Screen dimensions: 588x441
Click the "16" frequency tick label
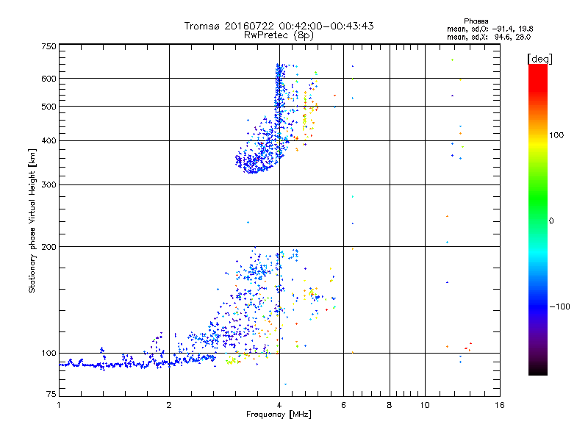pos(500,405)
